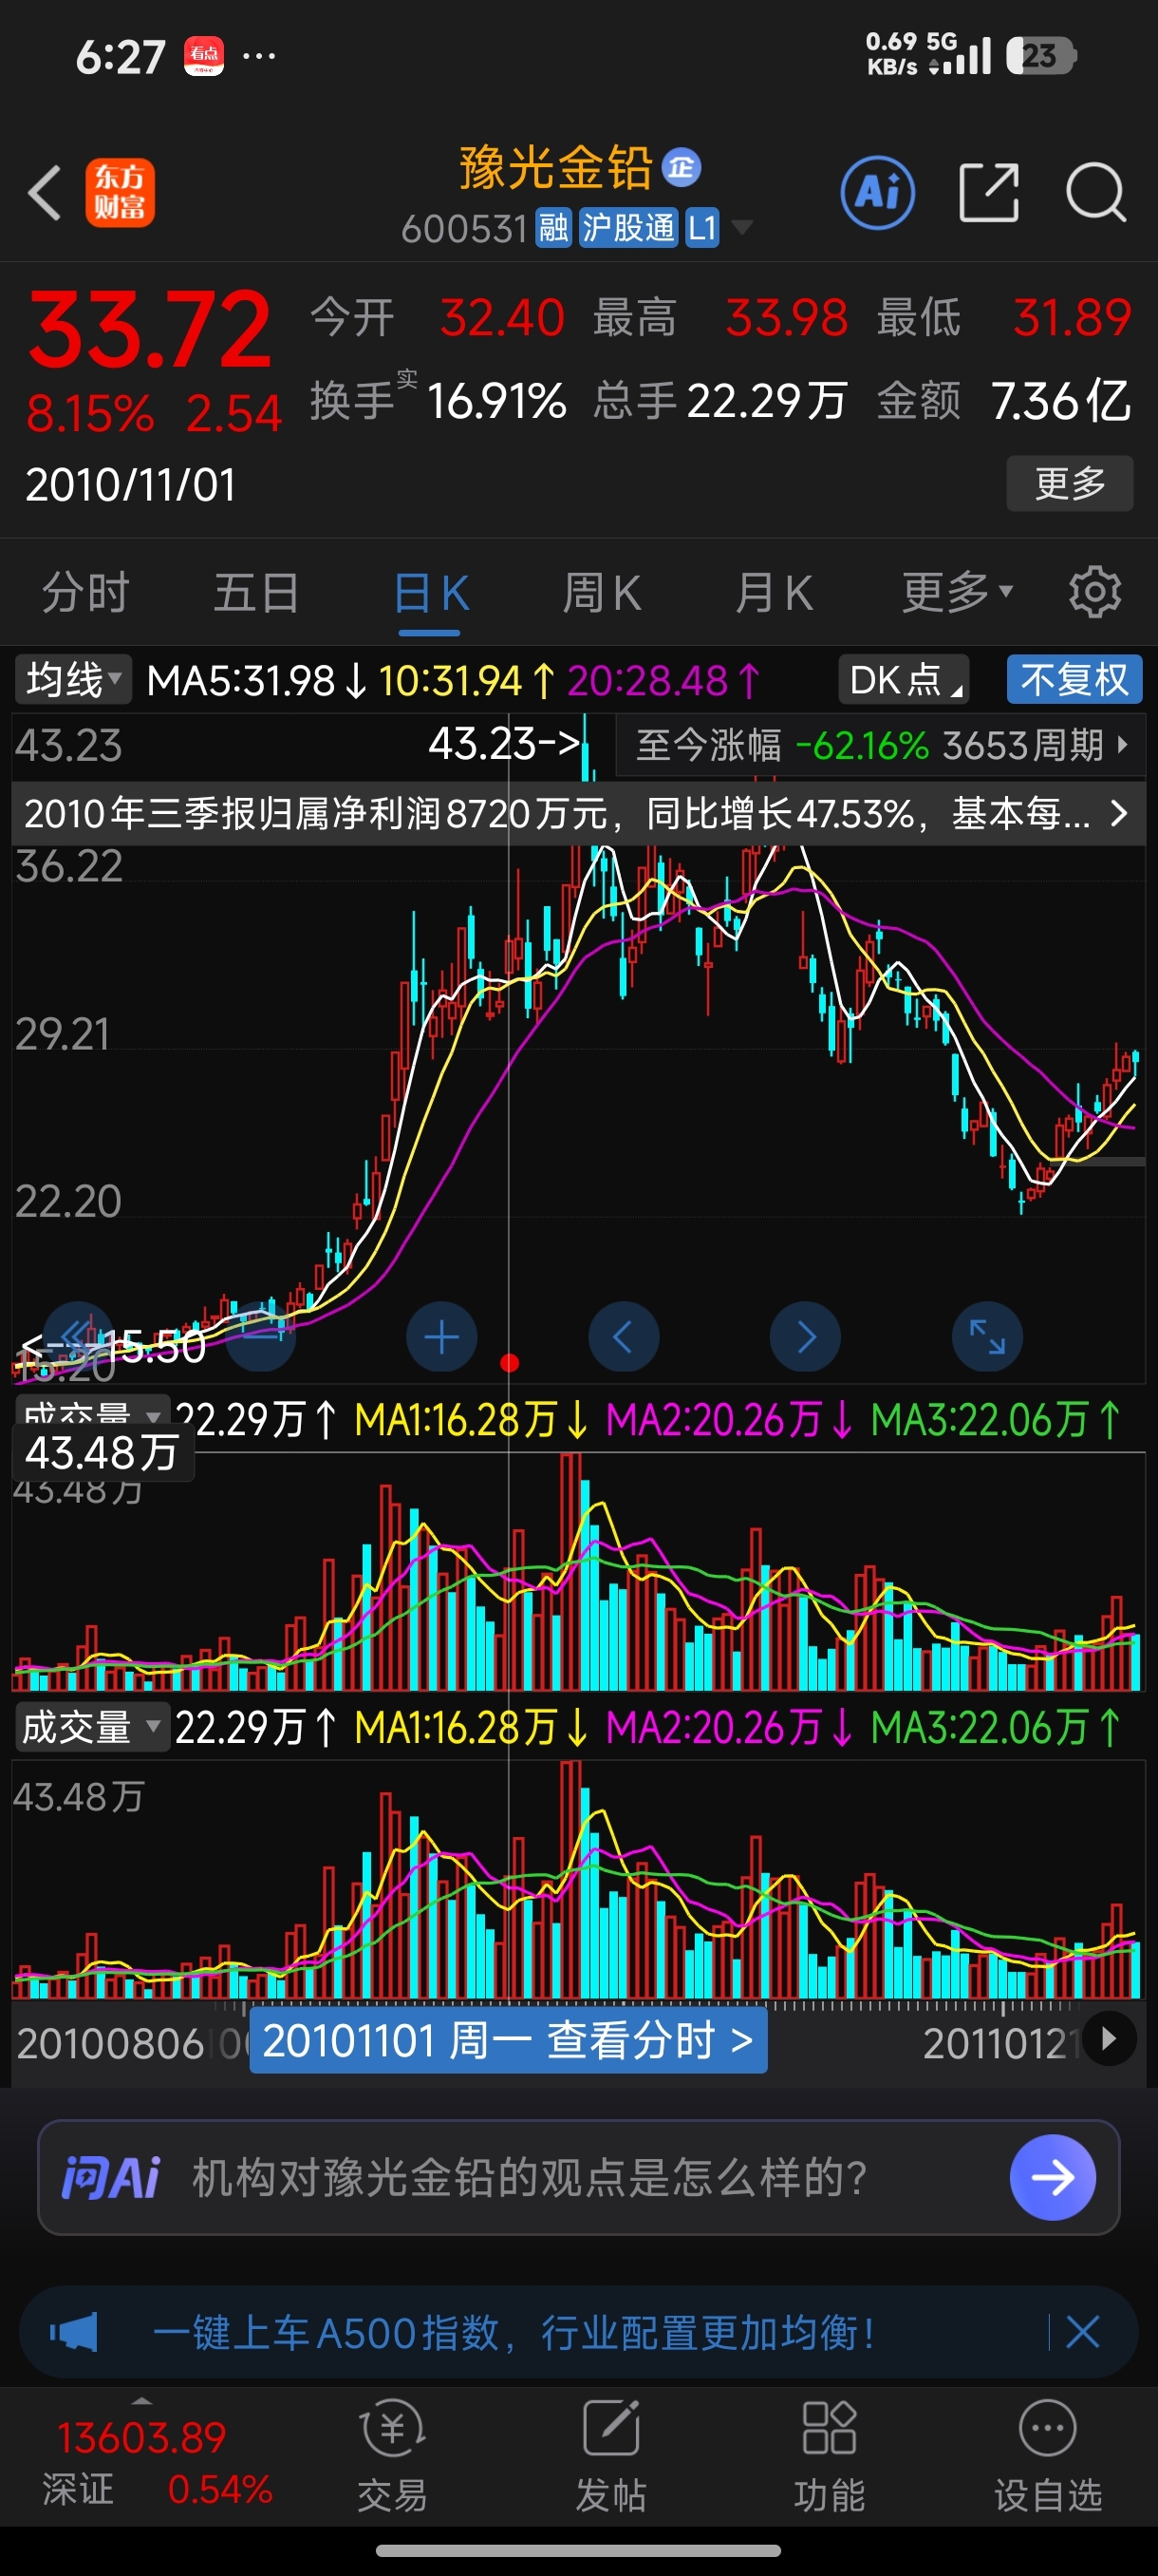Open 功能 functions tab
Viewport: 1158px width, 2576px height.
coord(830,2459)
